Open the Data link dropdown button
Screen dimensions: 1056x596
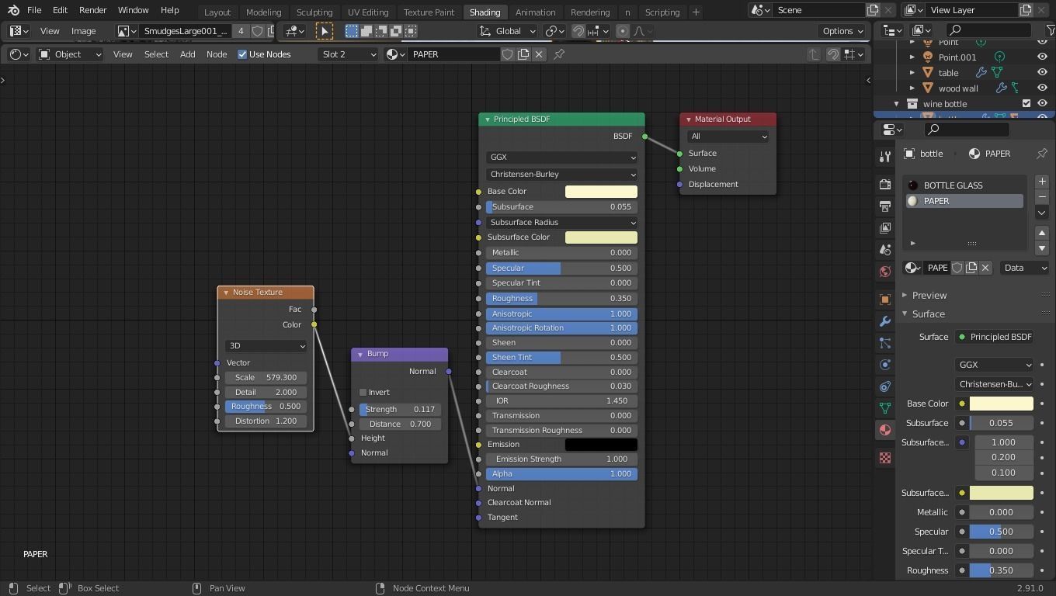[x=1025, y=268]
